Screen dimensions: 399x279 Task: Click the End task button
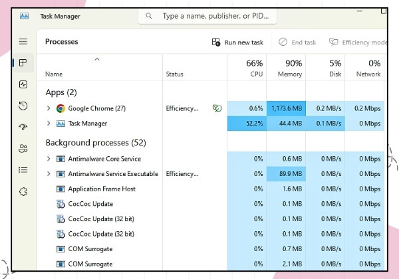(x=297, y=42)
